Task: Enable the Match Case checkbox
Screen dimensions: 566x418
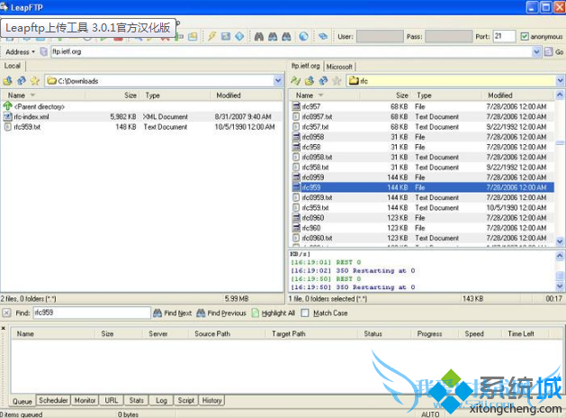Action: (306, 313)
